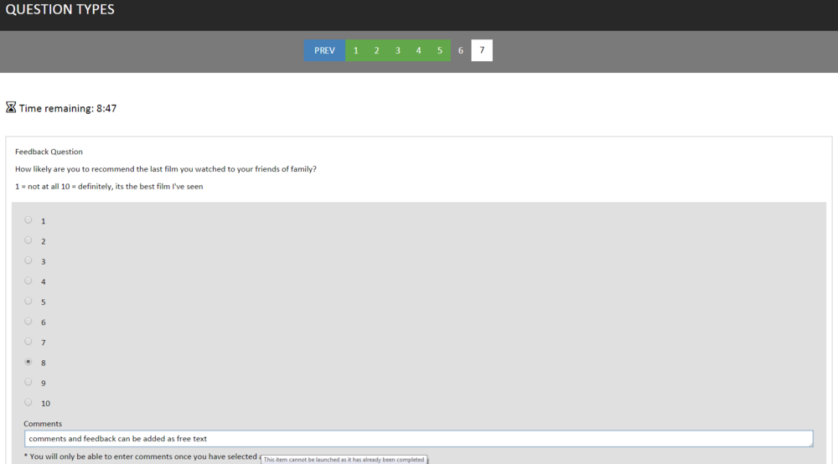Click the selected rating 8 radio button

click(28, 363)
